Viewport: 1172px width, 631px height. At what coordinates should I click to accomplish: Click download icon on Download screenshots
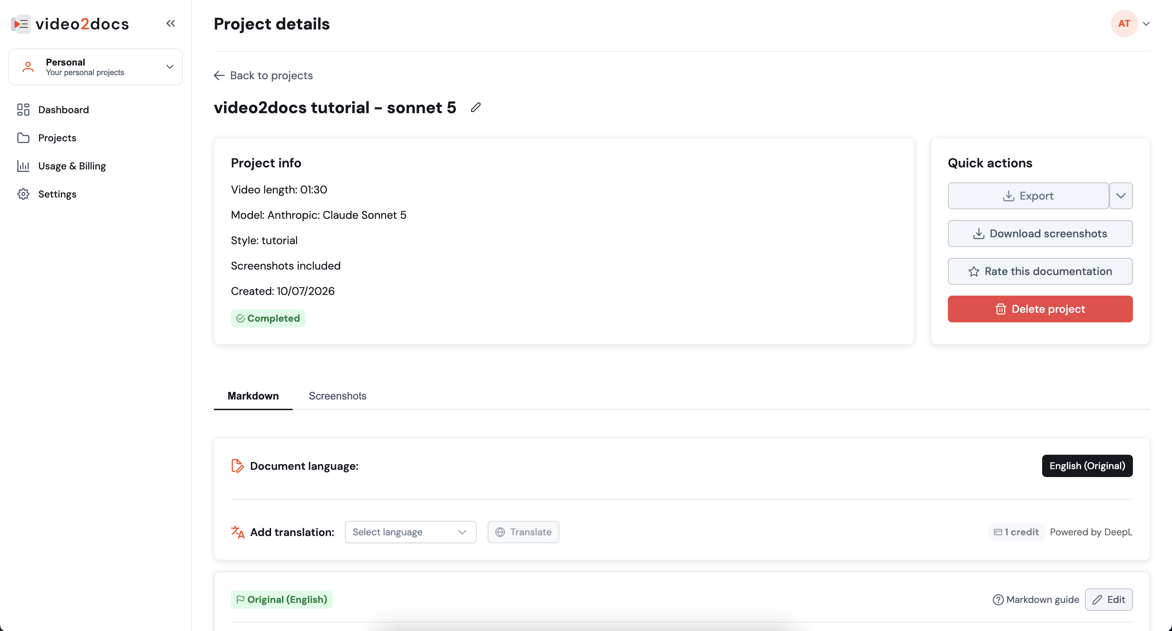(979, 234)
